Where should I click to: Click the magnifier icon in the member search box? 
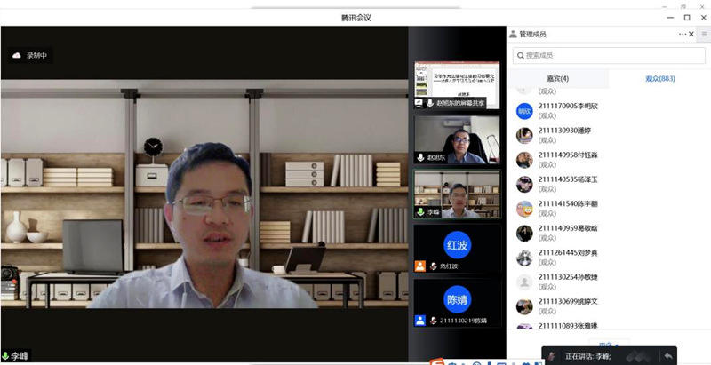[521, 55]
